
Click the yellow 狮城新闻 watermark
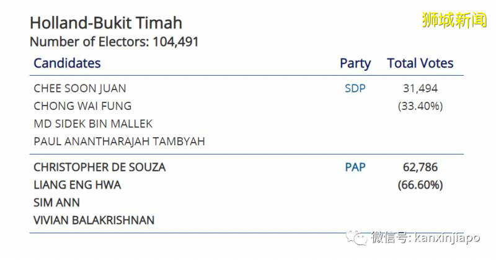coord(454,20)
